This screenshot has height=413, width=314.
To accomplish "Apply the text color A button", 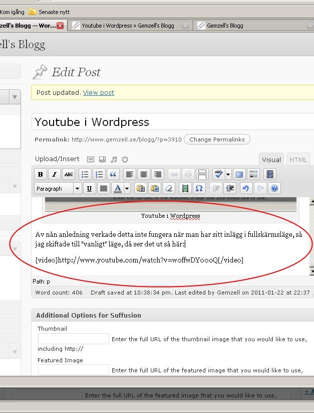I will pyautogui.click(x=118, y=189).
